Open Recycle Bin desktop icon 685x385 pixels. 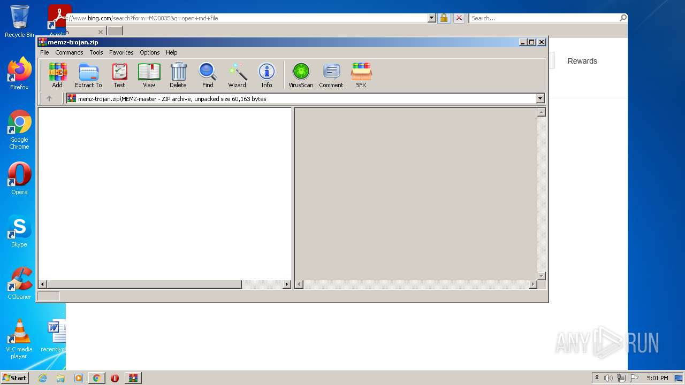19,21
